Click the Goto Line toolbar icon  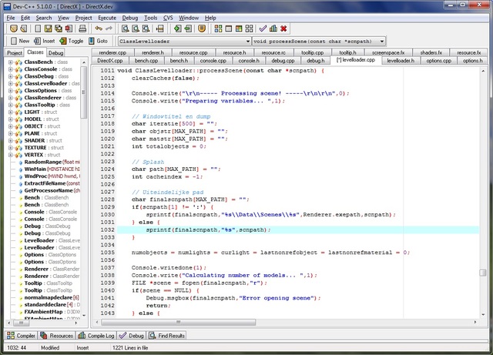click(159, 28)
